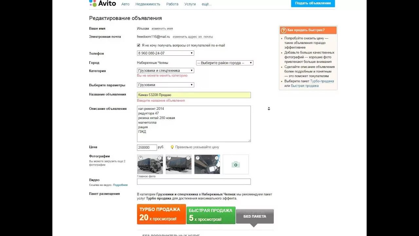Select the Быстрая продажа package

(x=211, y=215)
